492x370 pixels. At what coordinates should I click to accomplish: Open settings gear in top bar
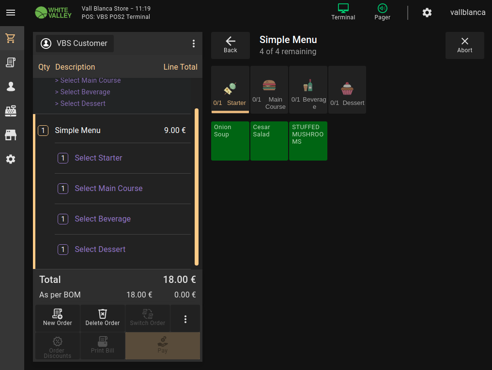(x=427, y=13)
